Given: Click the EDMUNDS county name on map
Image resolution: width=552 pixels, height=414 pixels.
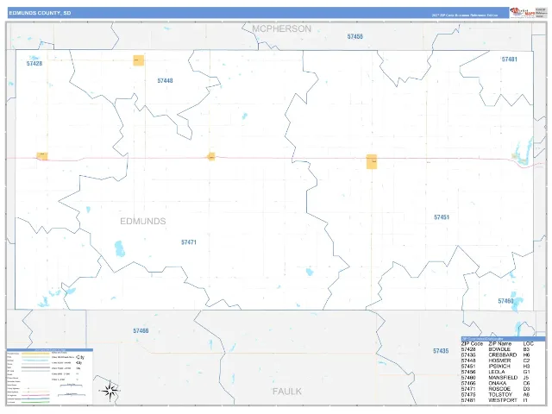Looking at the screenshot, I should pyautogui.click(x=143, y=221).
